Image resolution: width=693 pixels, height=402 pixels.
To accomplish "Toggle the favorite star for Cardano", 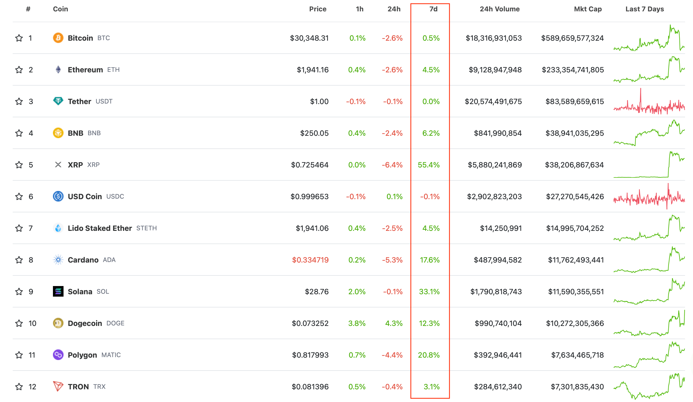I will pyautogui.click(x=19, y=260).
